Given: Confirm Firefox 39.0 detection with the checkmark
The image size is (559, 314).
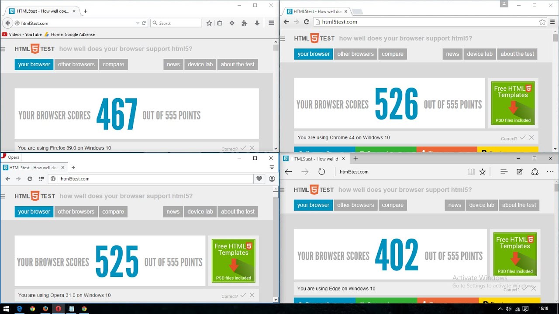Looking at the screenshot, I should pos(243,148).
